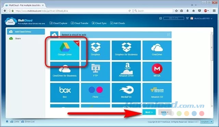
Task: Click the panel options grip icon
Action: (168, 34)
